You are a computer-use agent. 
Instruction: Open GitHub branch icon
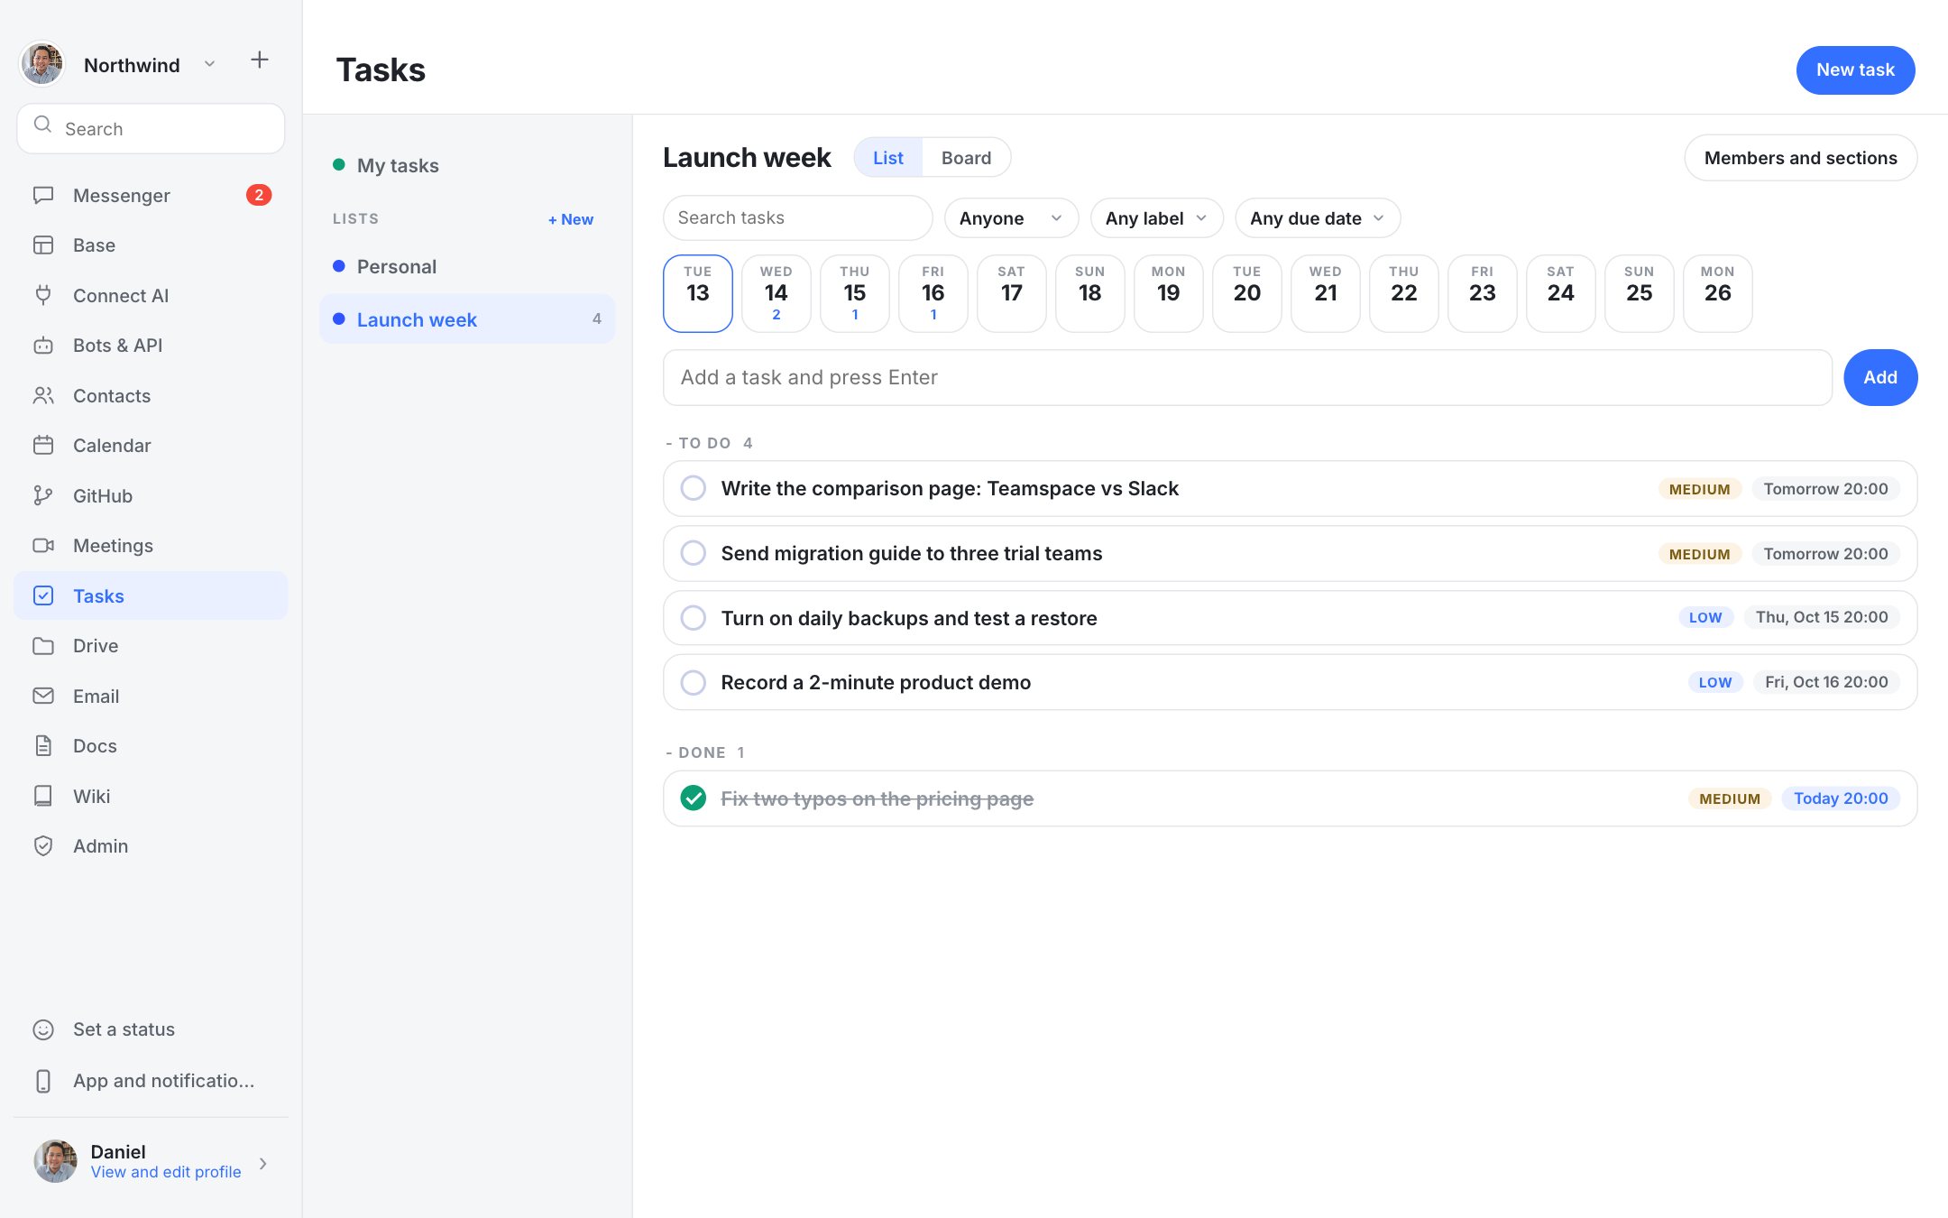pos(42,496)
